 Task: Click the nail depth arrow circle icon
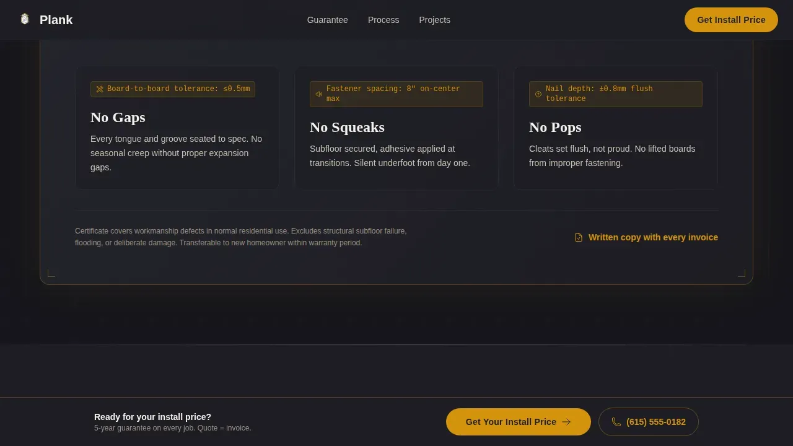tap(538, 94)
